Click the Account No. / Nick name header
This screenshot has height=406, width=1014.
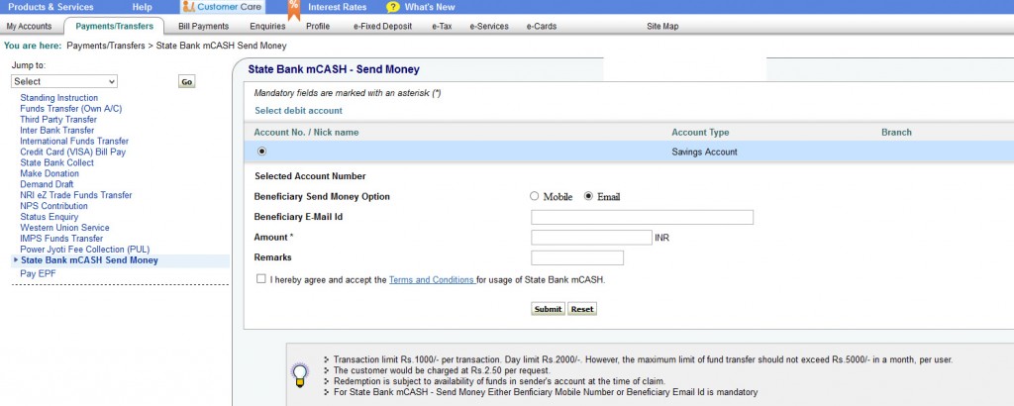pyautogui.click(x=306, y=133)
